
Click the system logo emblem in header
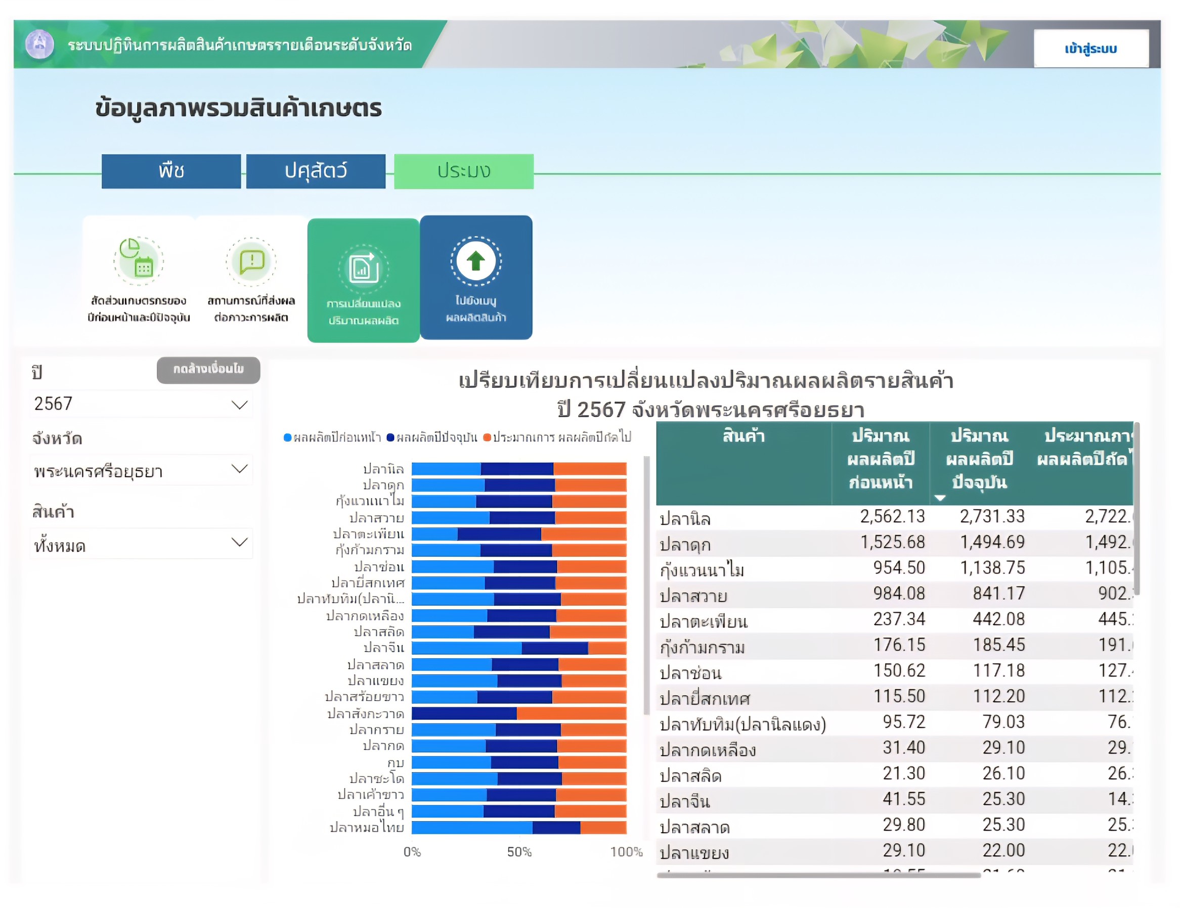[x=39, y=44]
